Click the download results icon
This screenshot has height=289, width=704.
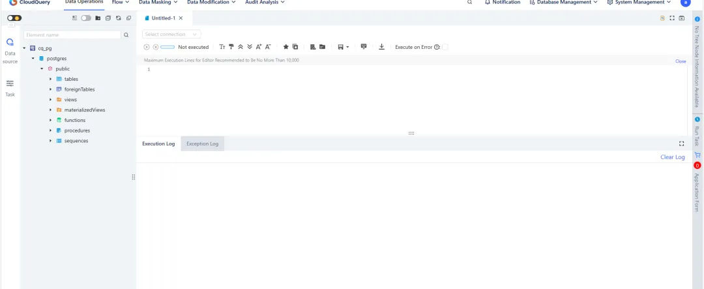click(x=381, y=47)
